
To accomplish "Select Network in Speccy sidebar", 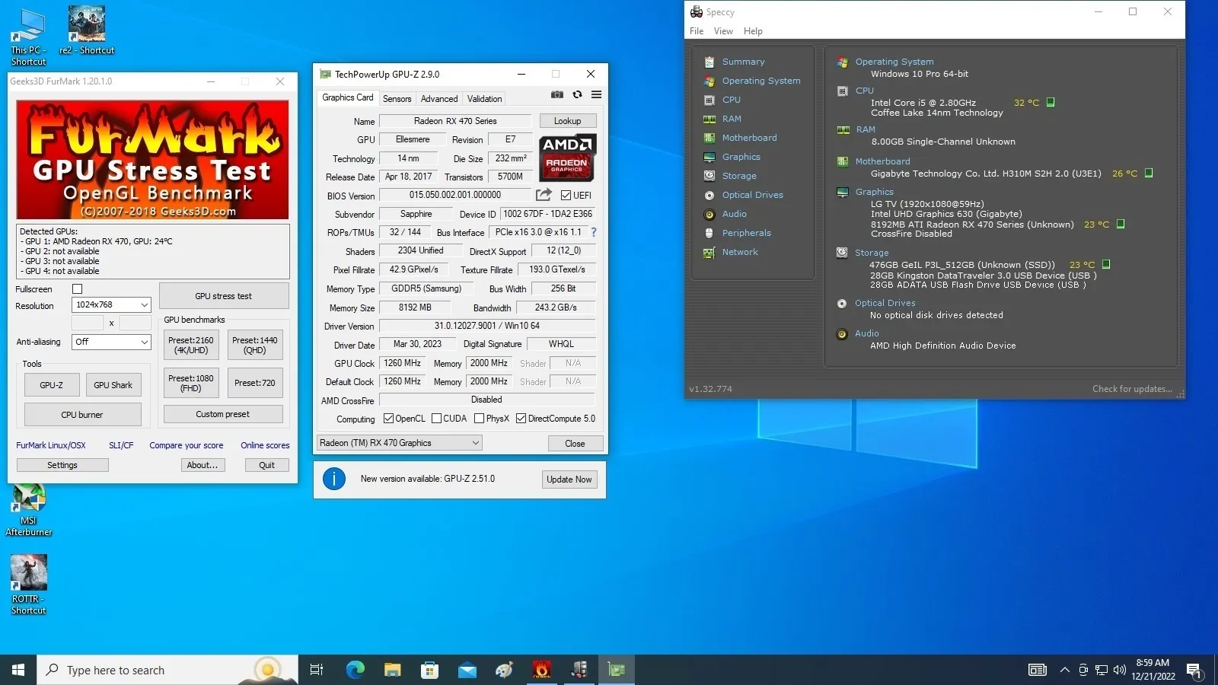I will pyautogui.click(x=740, y=252).
